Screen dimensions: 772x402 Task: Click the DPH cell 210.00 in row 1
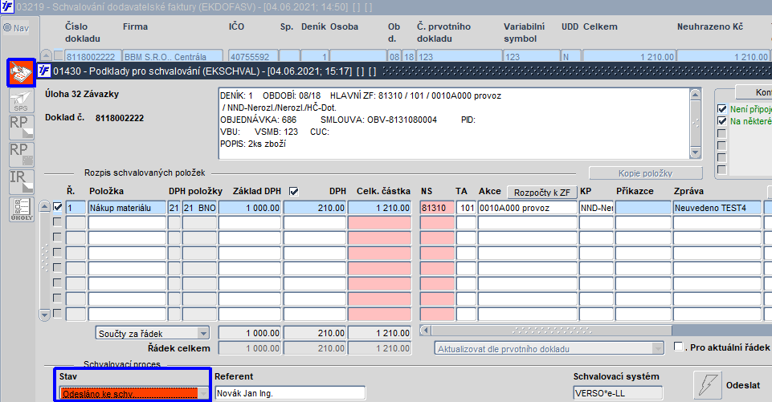click(315, 208)
